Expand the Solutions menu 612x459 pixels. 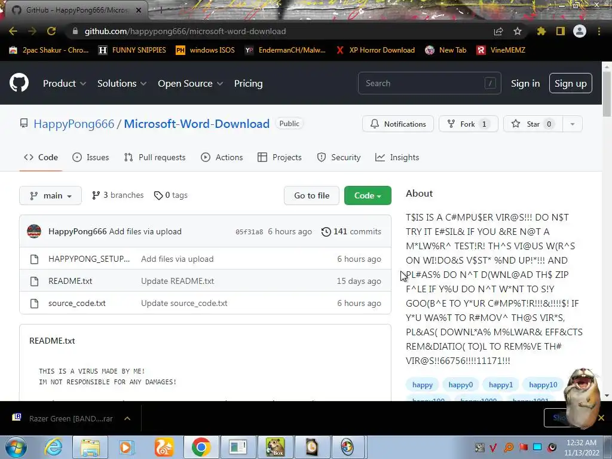coord(122,84)
